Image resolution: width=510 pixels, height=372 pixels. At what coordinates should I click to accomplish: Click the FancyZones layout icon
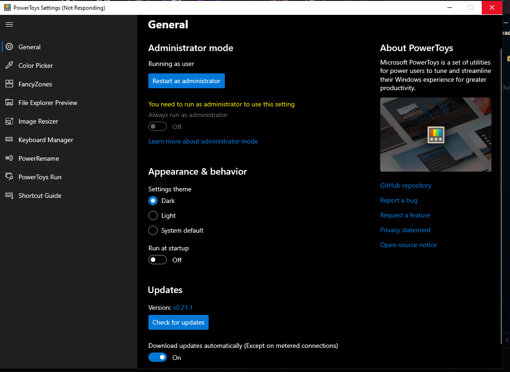tap(9, 84)
